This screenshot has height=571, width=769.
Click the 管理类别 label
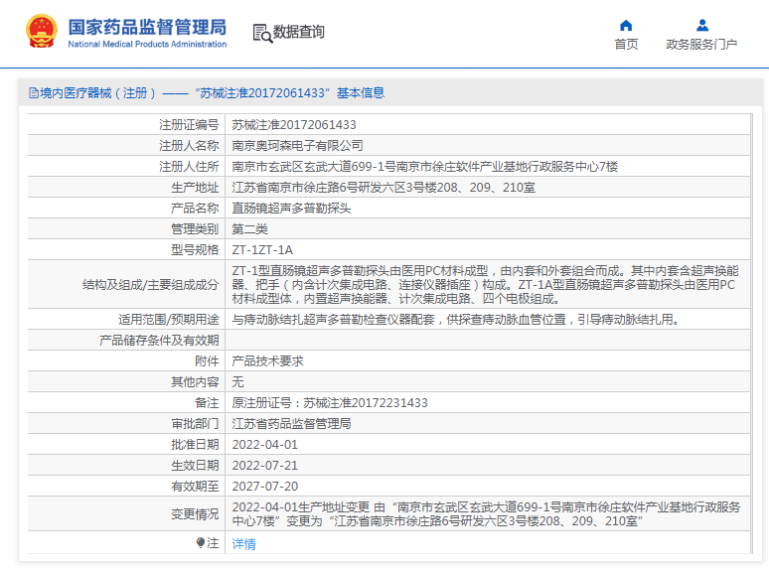(x=195, y=228)
